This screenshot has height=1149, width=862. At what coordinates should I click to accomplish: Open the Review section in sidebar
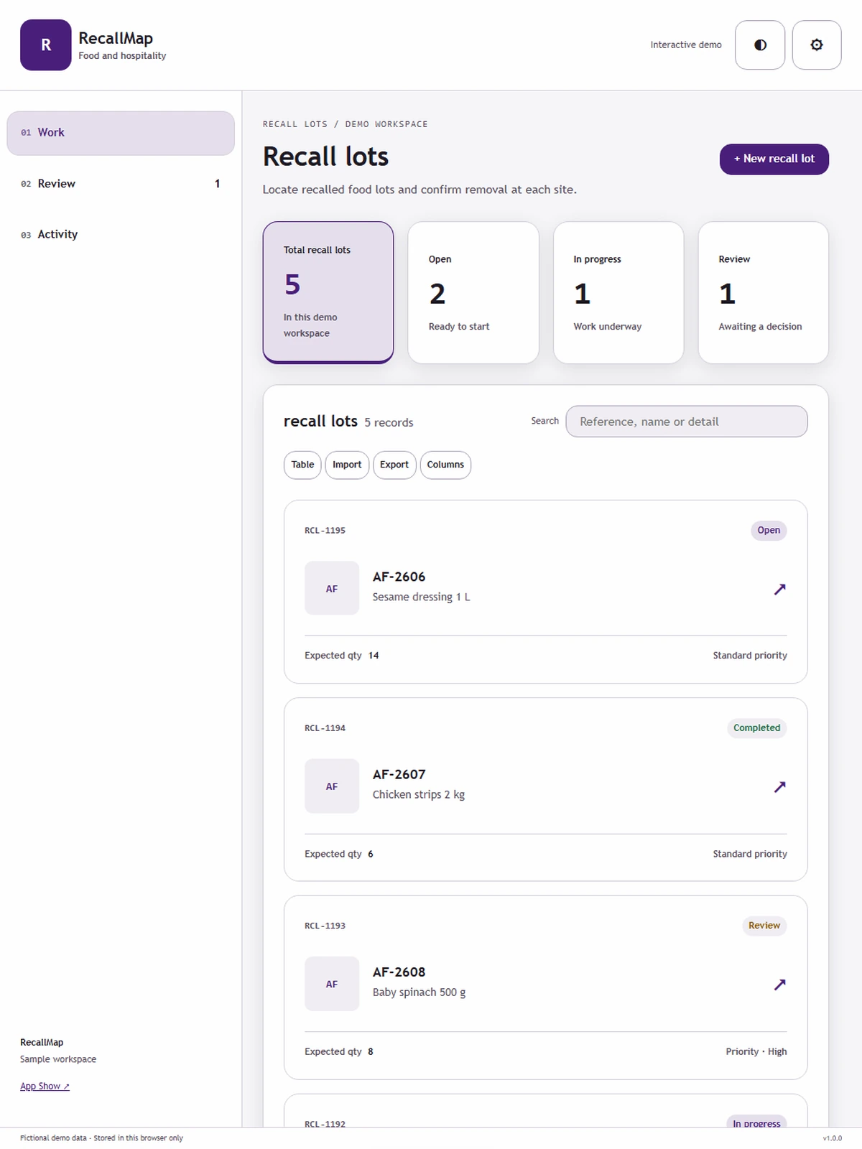click(121, 184)
